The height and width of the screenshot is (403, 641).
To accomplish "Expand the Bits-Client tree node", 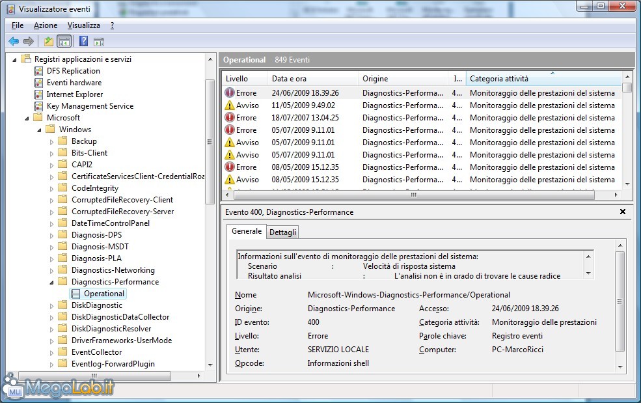I will 51,154.
